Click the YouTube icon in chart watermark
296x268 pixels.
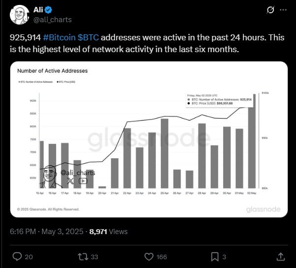(x=83, y=181)
